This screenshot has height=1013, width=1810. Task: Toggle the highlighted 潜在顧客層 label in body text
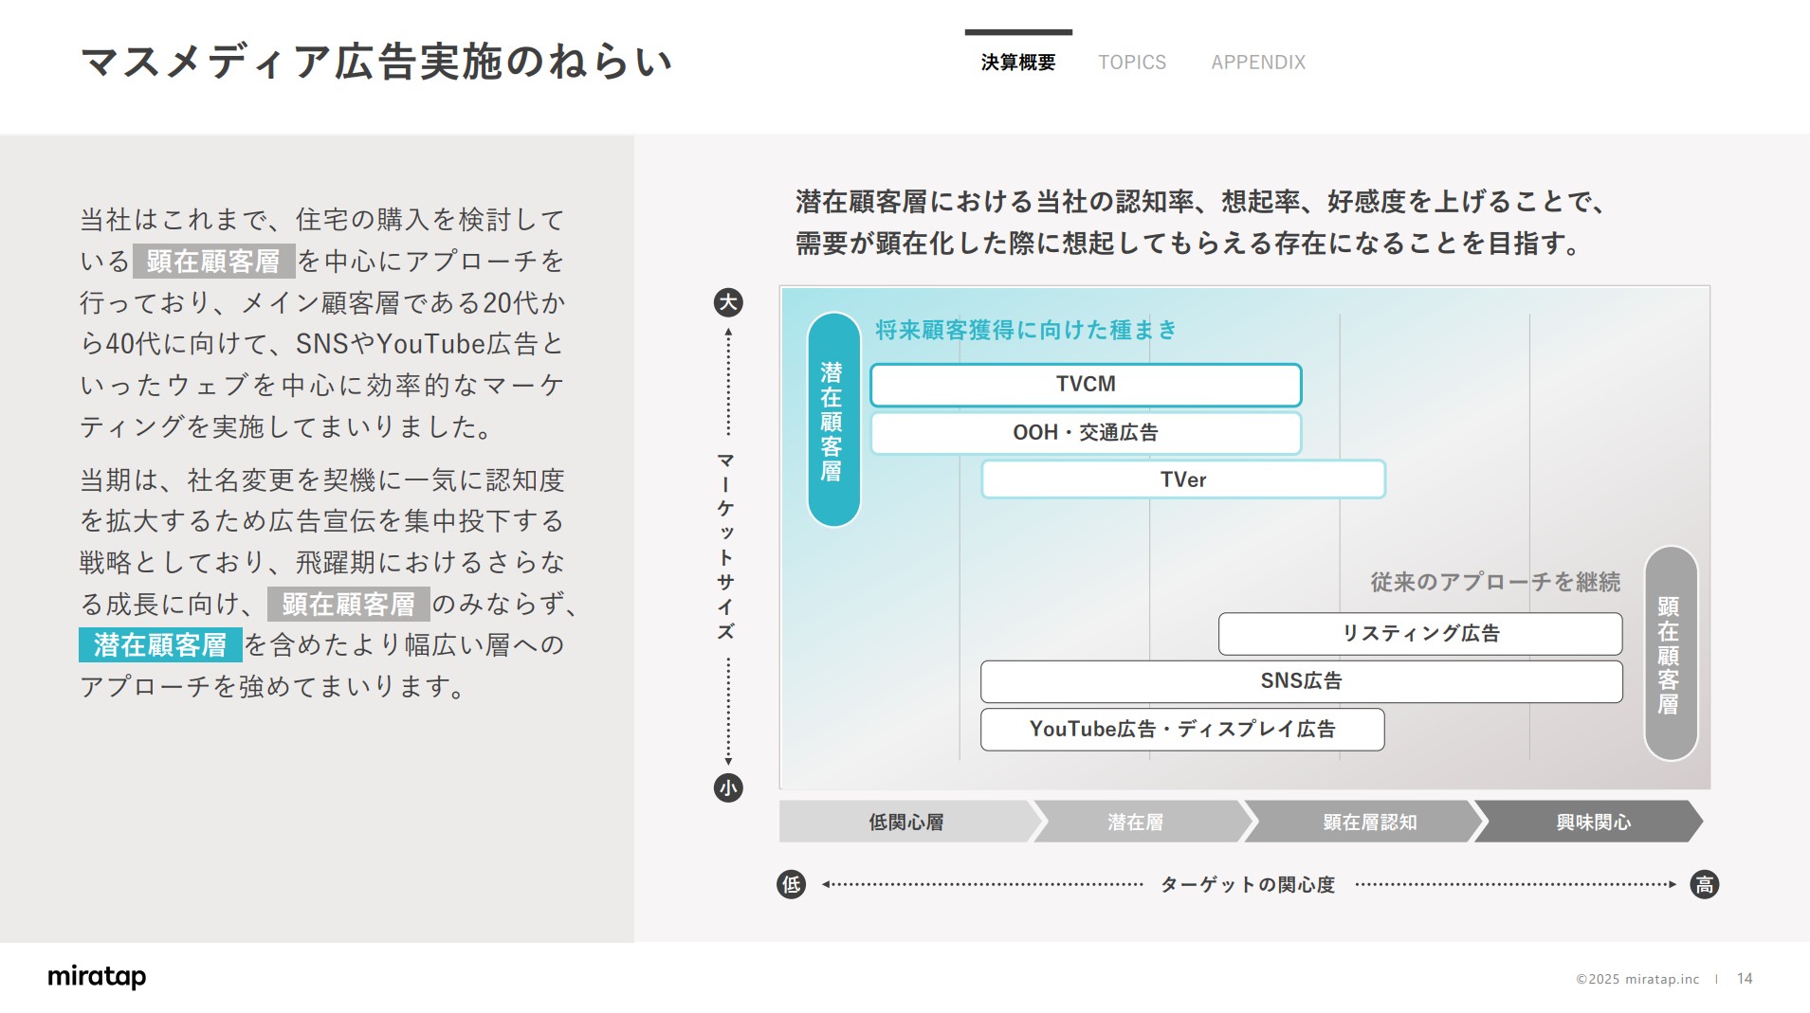pos(158,645)
